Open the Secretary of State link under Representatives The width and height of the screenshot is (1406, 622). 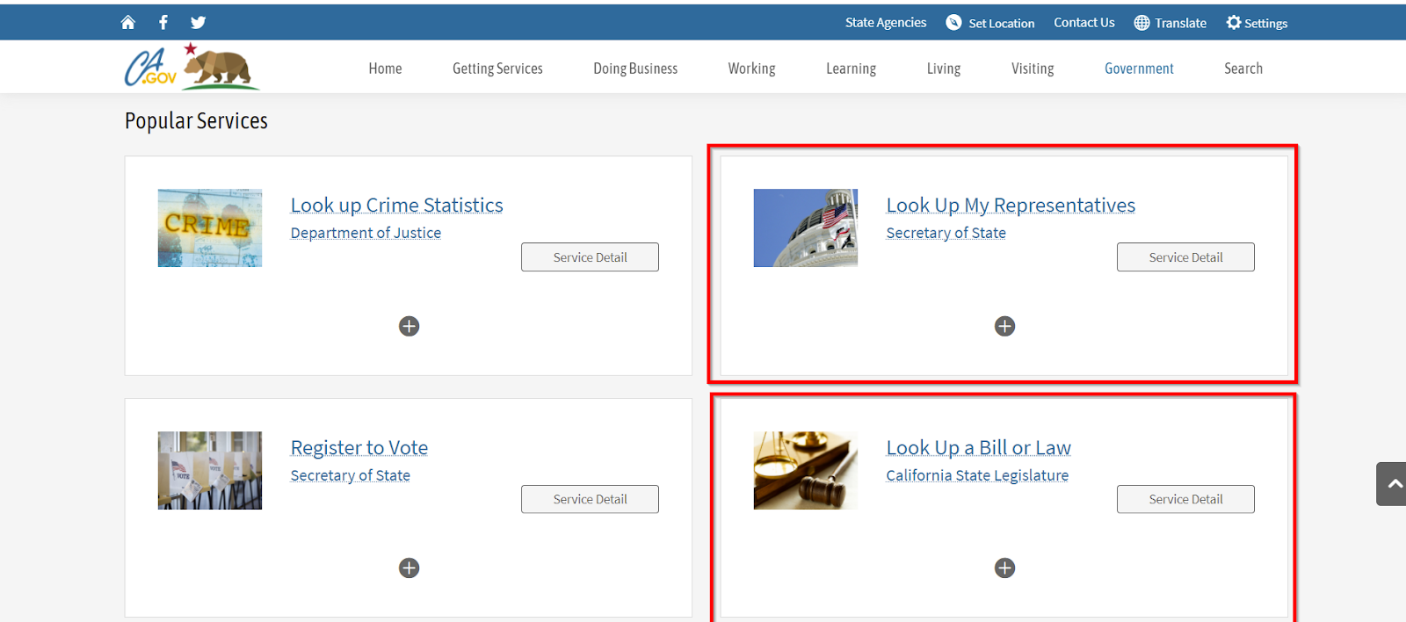point(946,233)
